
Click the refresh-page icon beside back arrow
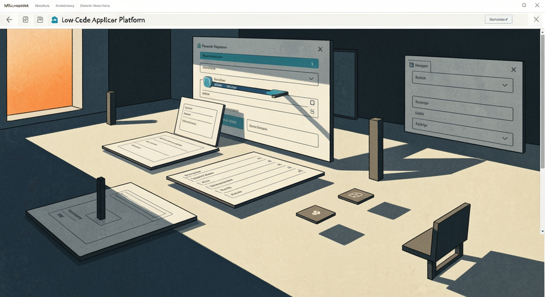[25, 20]
